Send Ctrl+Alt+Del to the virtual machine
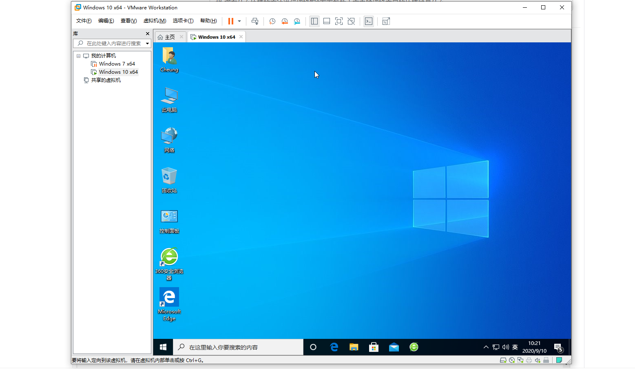The height and width of the screenshot is (369, 635). [255, 21]
